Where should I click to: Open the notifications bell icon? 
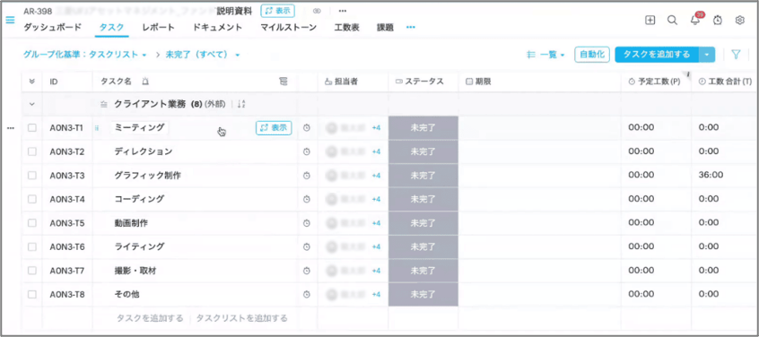(x=695, y=21)
